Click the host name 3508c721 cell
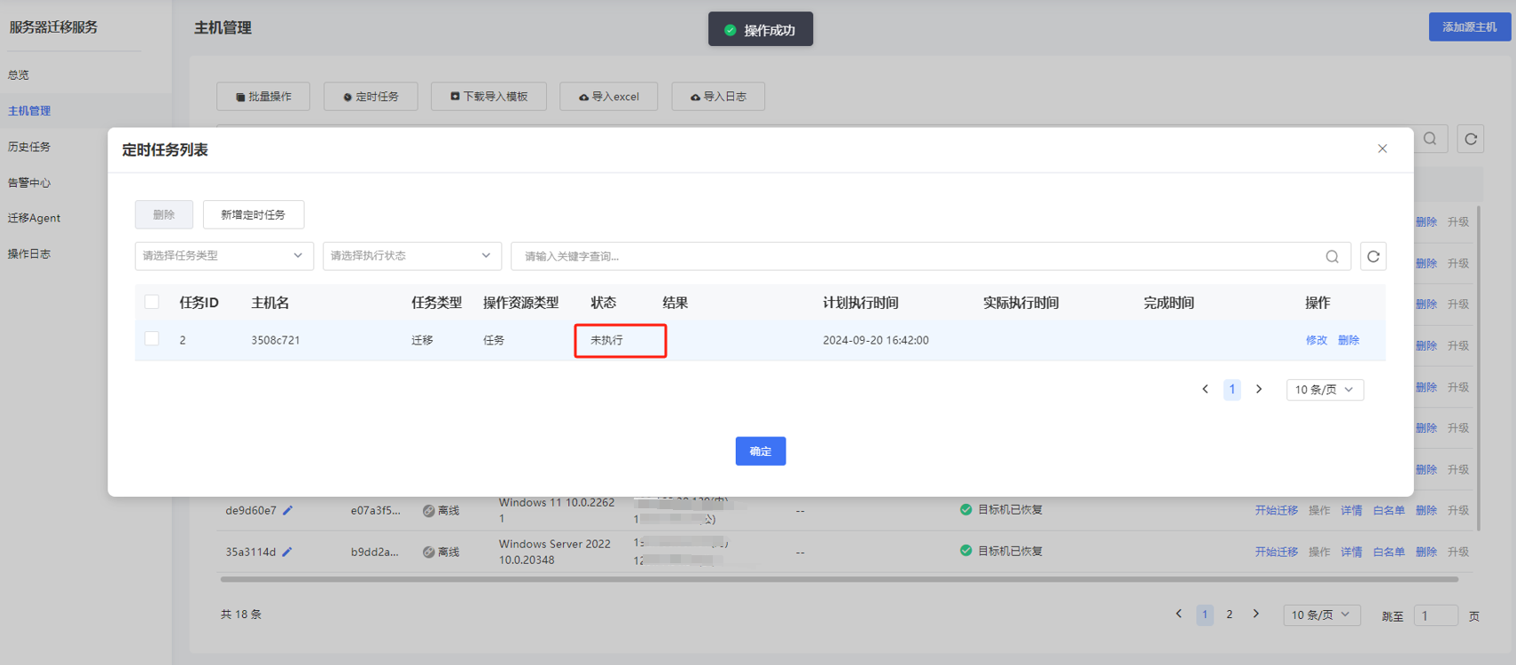 tap(275, 340)
